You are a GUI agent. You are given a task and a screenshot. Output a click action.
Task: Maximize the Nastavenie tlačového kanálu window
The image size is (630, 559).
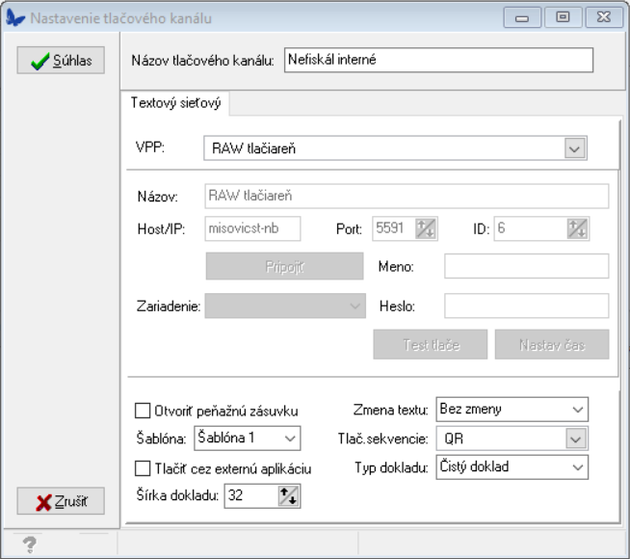(563, 18)
